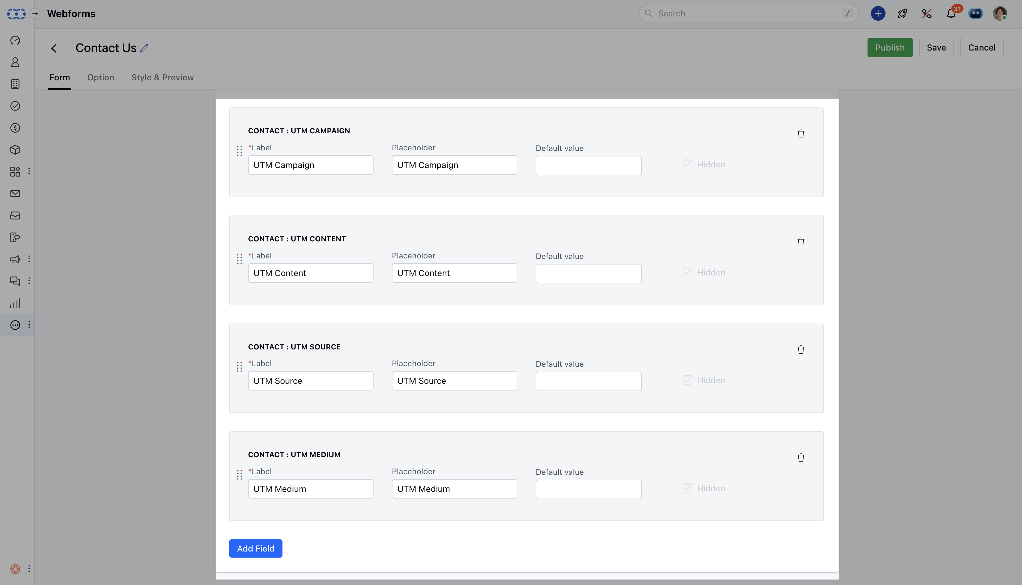Toggle Hidden checkbox for UTM Campaign
The width and height of the screenshot is (1022, 585).
point(687,165)
